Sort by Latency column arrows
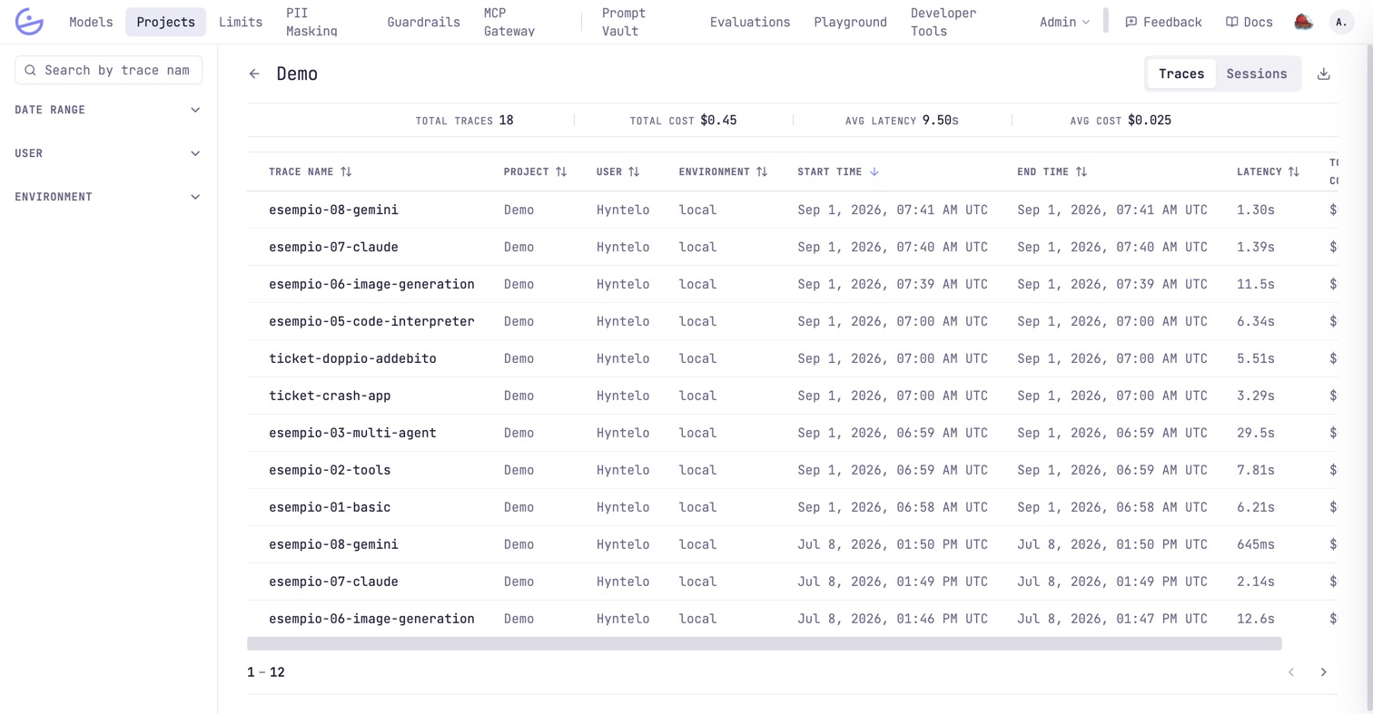Image resolution: width=1373 pixels, height=714 pixels. [1295, 171]
